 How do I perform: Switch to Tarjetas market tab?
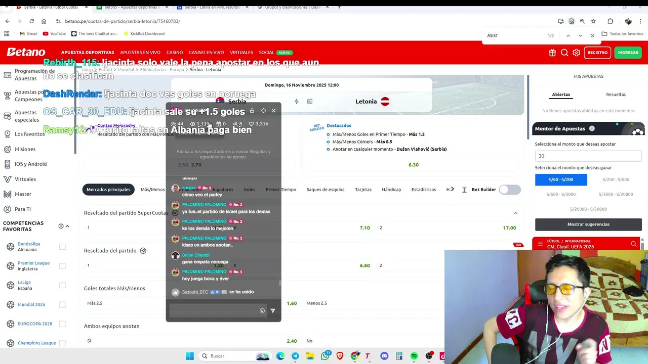(x=363, y=190)
